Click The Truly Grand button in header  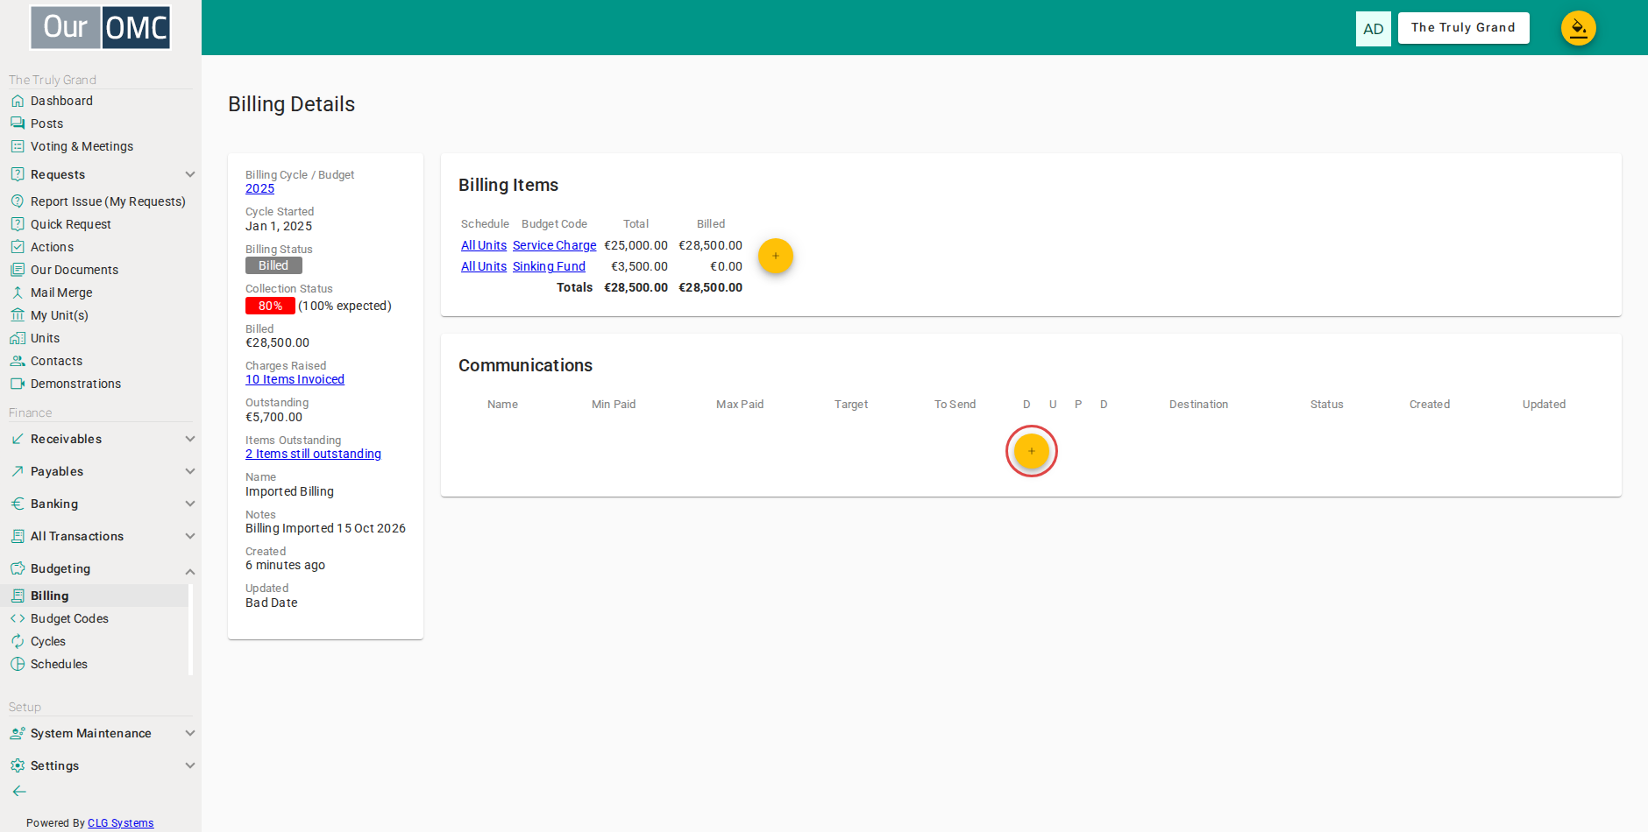(x=1463, y=28)
